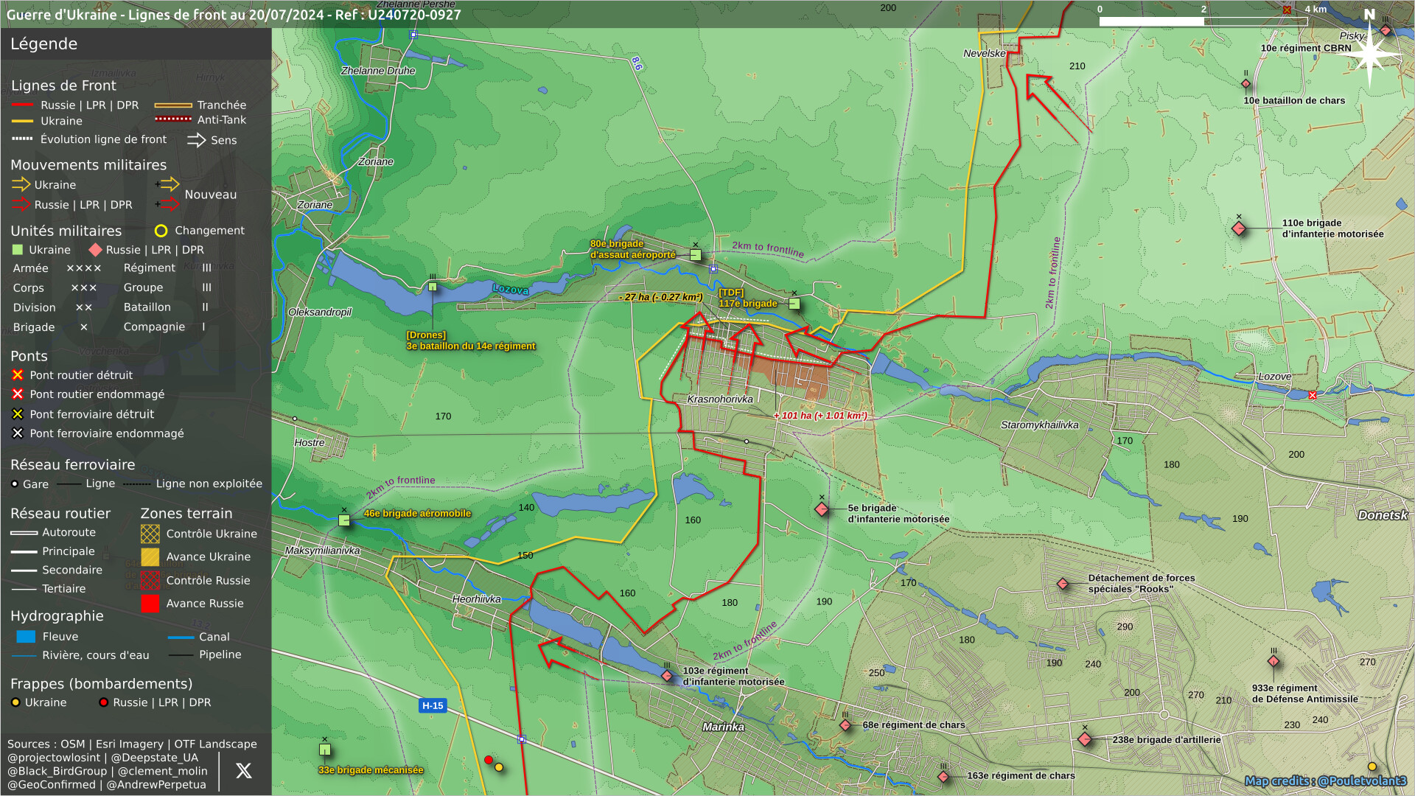Click the @GeoConfirmed source text
Screen dimensions: 1415x796
click(x=52, y=785)
